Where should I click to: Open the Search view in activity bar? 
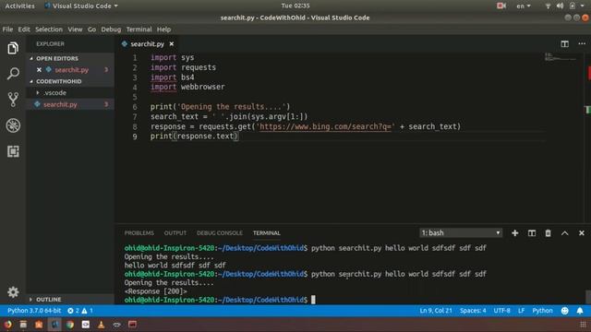(13, 74)
